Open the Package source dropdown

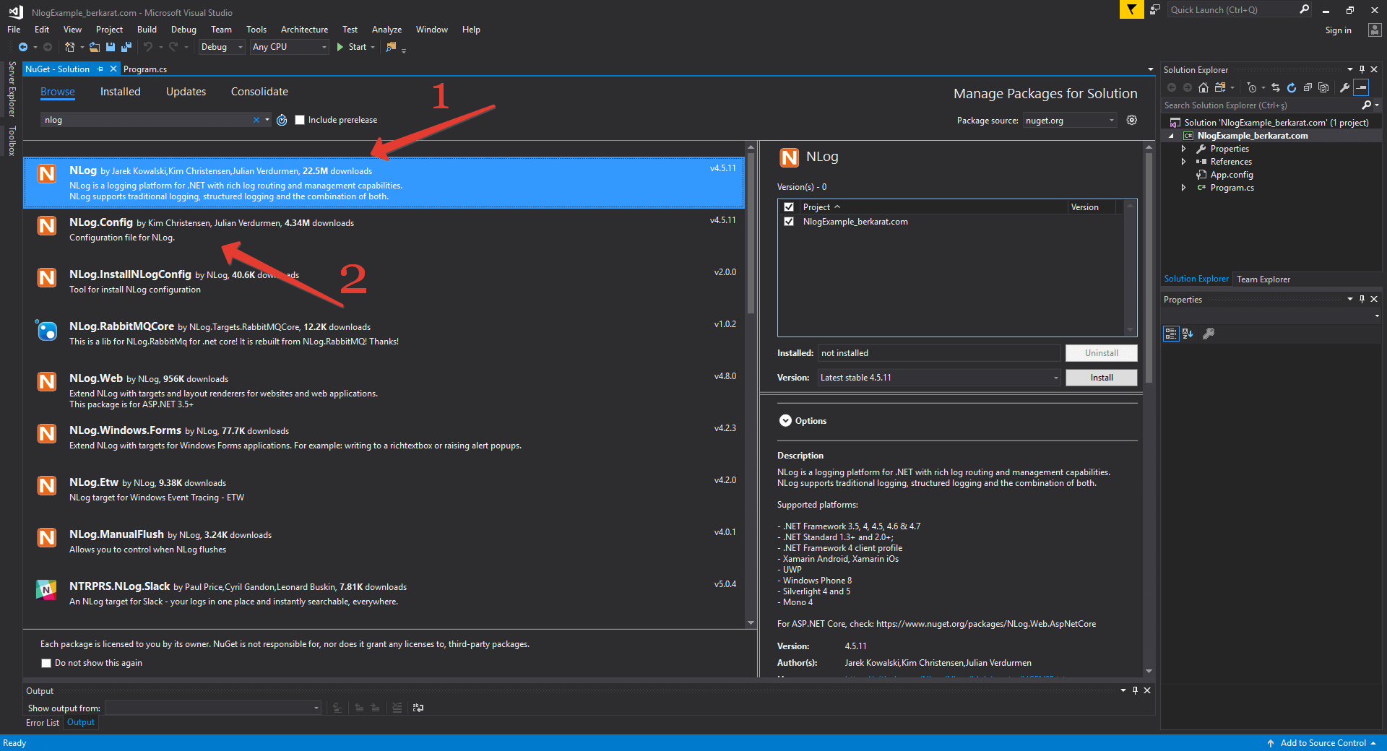[1070, 121]
